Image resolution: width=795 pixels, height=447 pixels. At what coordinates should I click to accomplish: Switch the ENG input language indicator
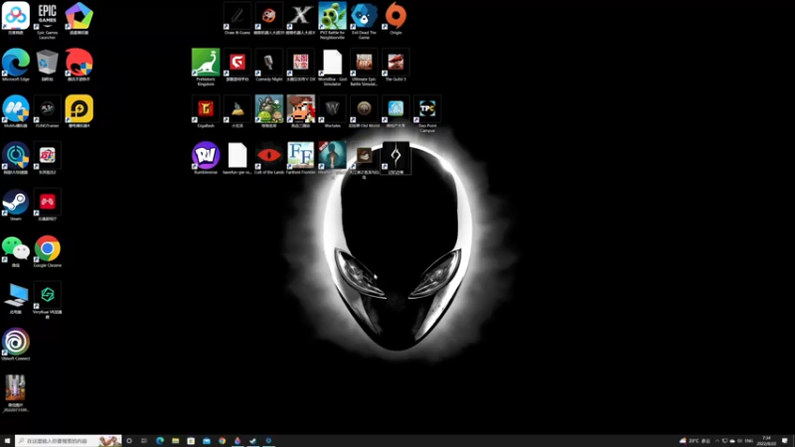749,441
